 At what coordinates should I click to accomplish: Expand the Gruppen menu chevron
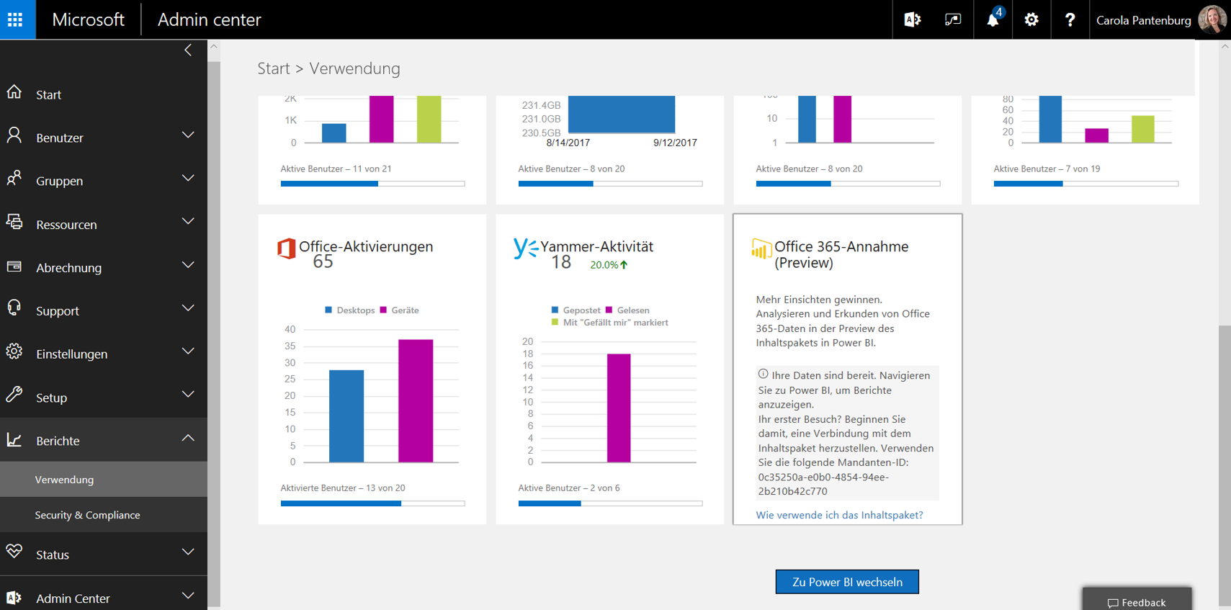(x=188, y=179)
